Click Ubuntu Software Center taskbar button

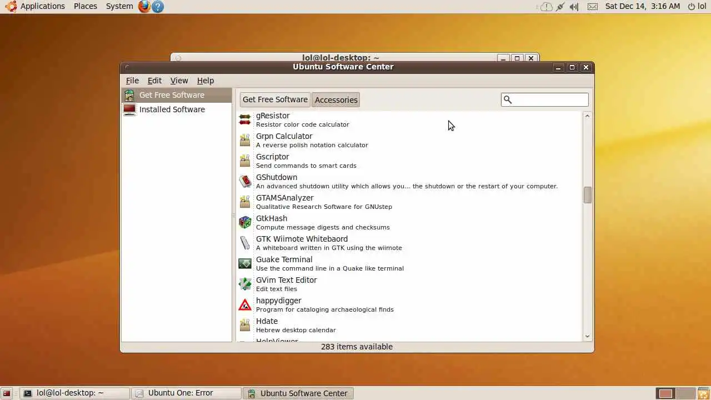click(x=298, y=393)
